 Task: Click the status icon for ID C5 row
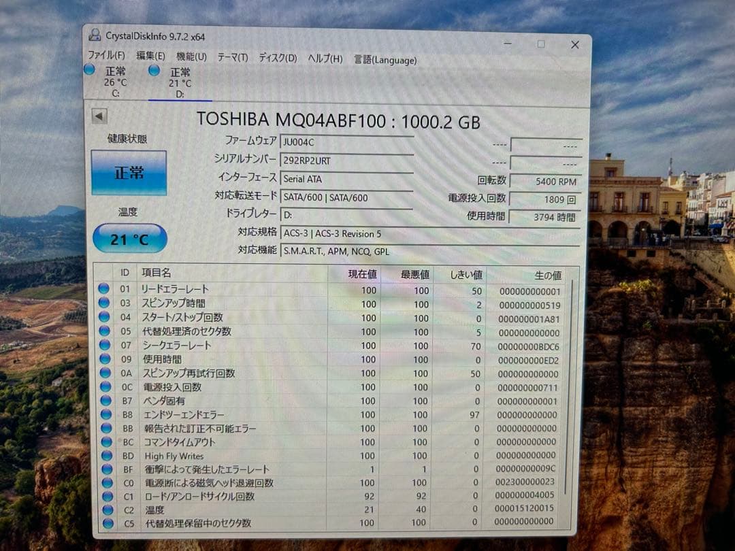(108, 523)
